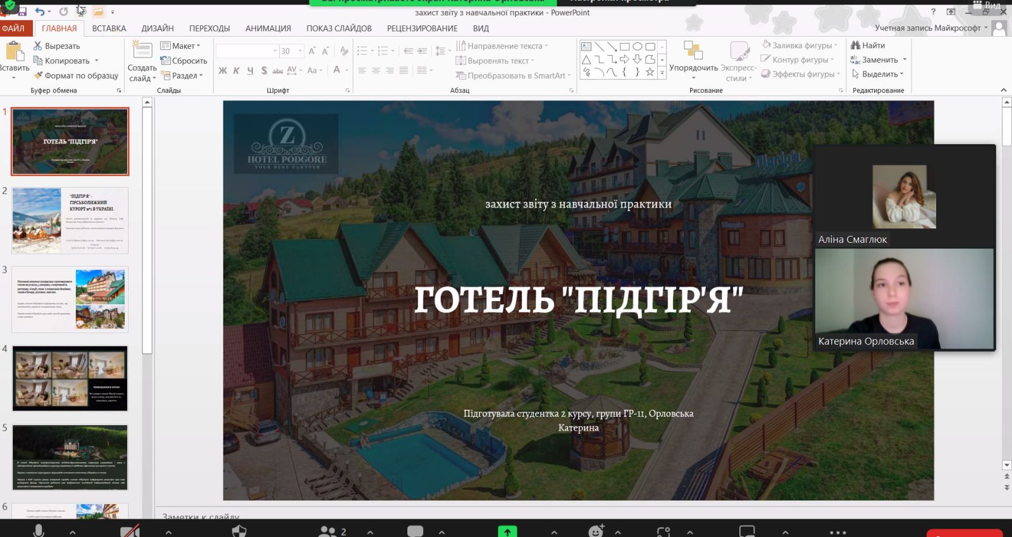This screenshot has width=1012, height=537.
Task: Open Zoom Participants panel icon
Action: (328, 531)
